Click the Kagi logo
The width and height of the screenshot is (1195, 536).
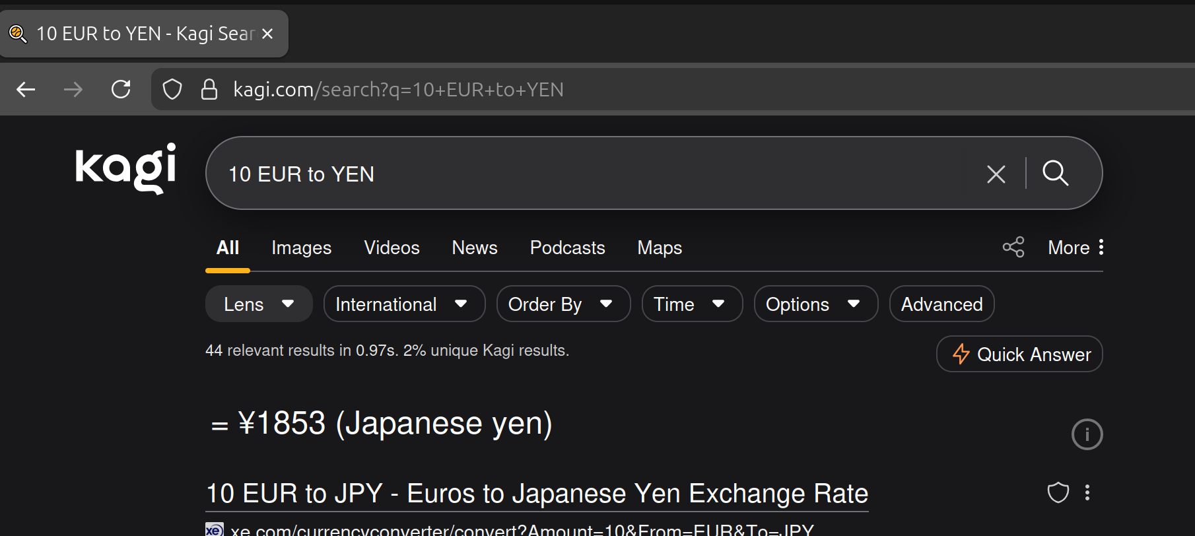(x=125, y=169)
